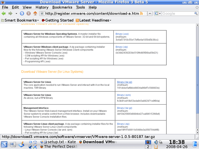Open the Bookmarks menu
Image resolution: width=199 pixels, height=149 pixels.
click(x=62, y=7)
